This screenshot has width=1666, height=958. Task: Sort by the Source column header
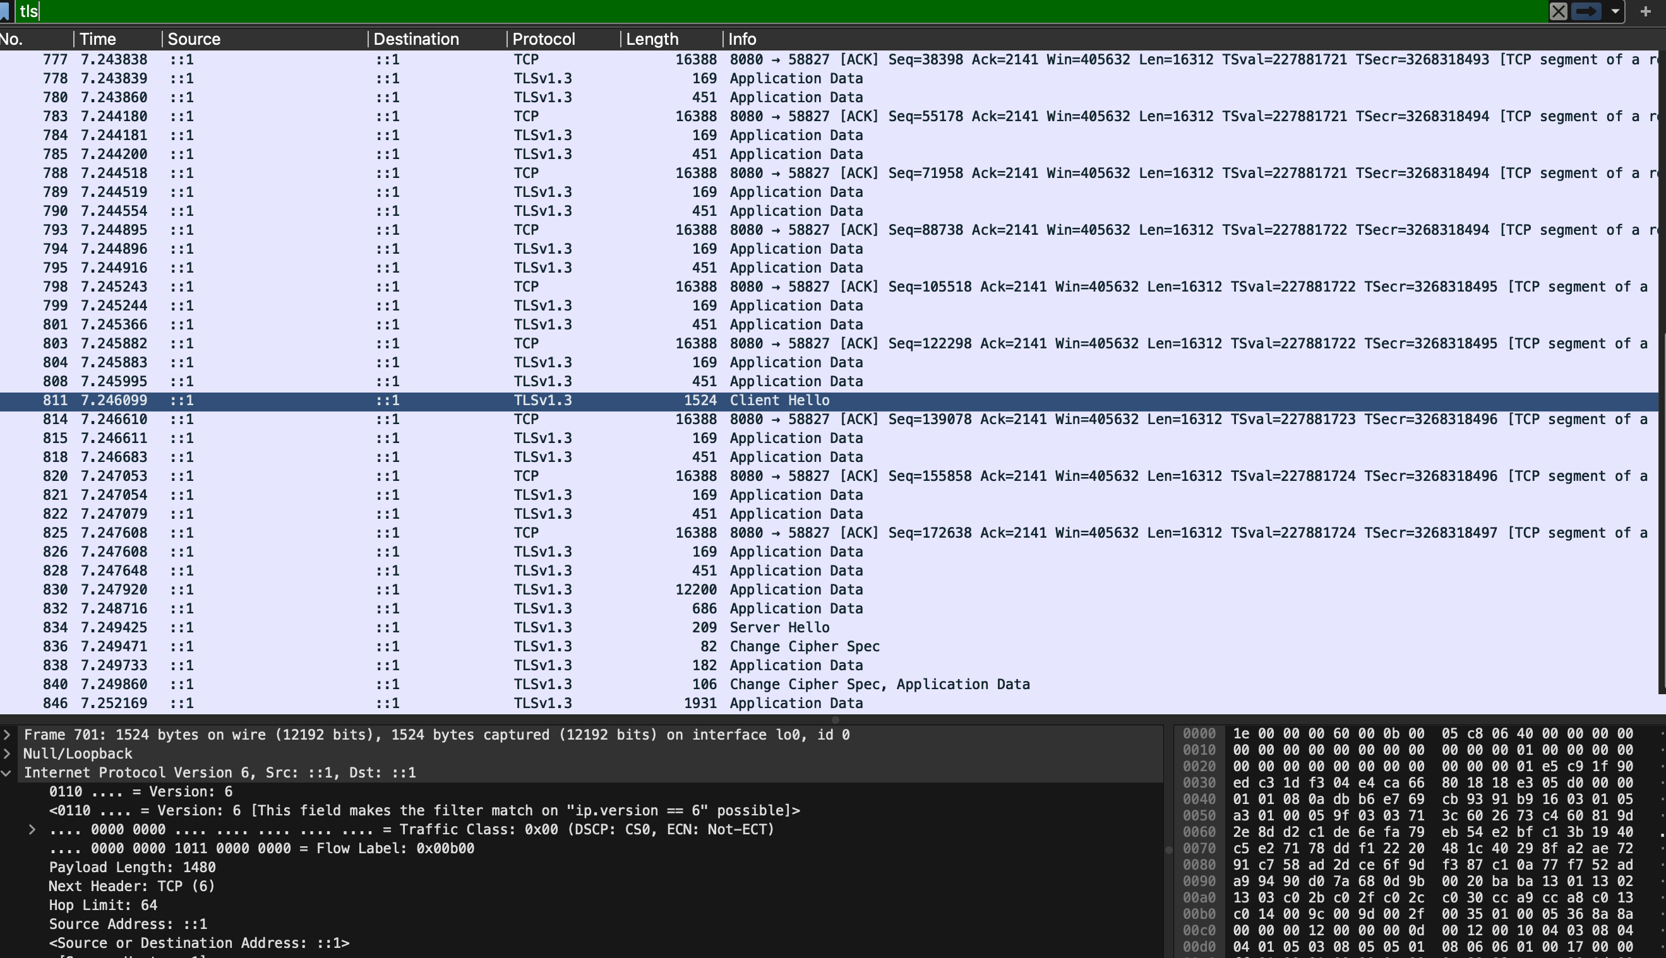(x=265, y=39)
